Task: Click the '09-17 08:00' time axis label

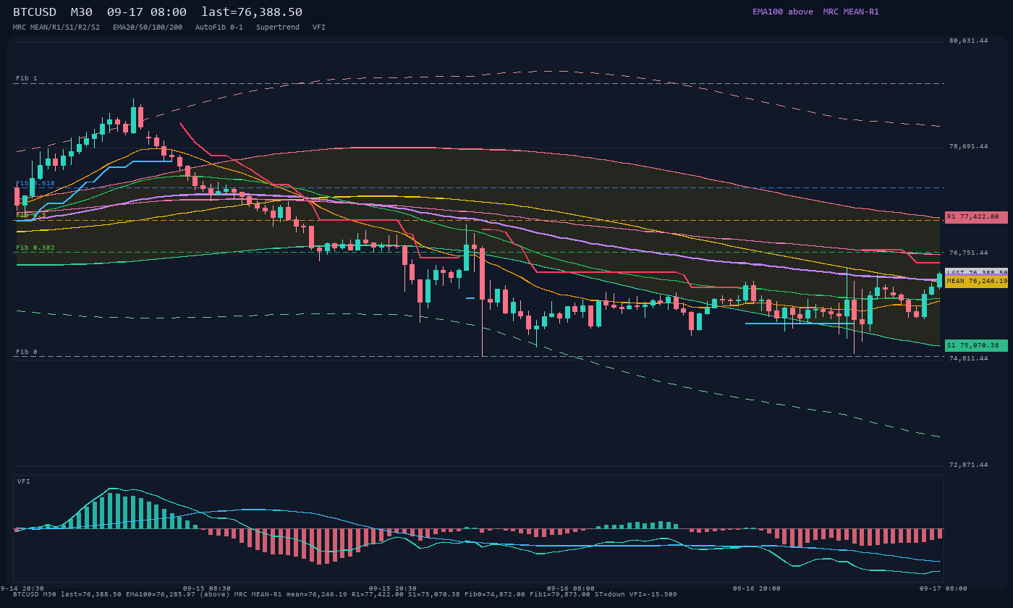Action: click(944, 588)
